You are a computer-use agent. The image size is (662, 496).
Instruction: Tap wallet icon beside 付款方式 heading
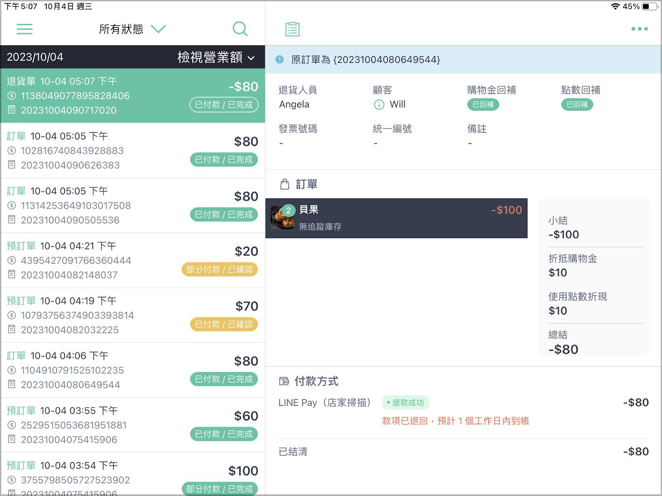point(284,381)
